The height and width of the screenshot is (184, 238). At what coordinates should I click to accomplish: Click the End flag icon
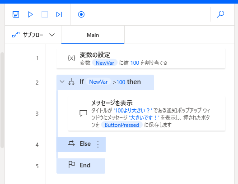71,165
